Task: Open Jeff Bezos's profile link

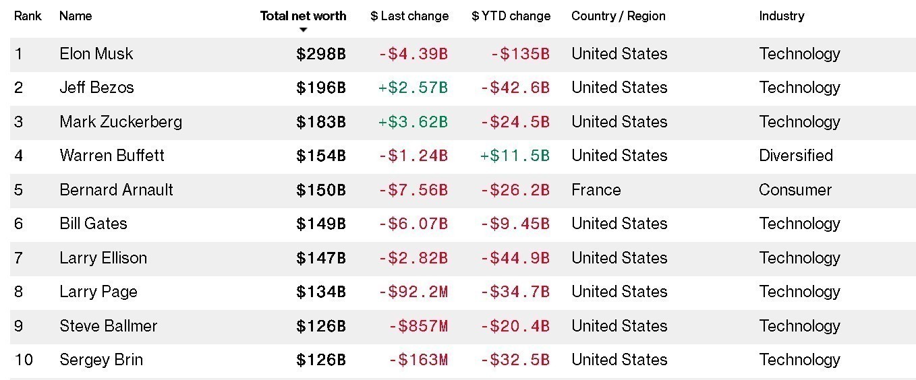Action: (x=96, y=88)
